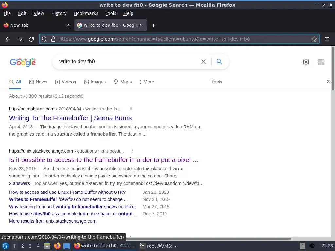Screen dimensions: 335x251
Task: Switch to workspace 4 in the pager
Action: [38, 246]
